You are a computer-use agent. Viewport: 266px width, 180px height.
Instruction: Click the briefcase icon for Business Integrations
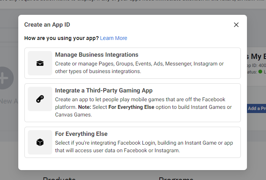[40, 63]
